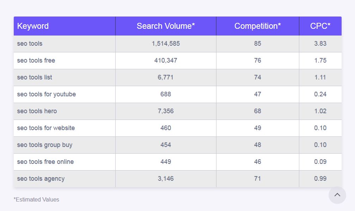Viewport: 355px width, 211px height.
Task: Click the 410,347 search volume cell
Action: [x=166, y=60]
